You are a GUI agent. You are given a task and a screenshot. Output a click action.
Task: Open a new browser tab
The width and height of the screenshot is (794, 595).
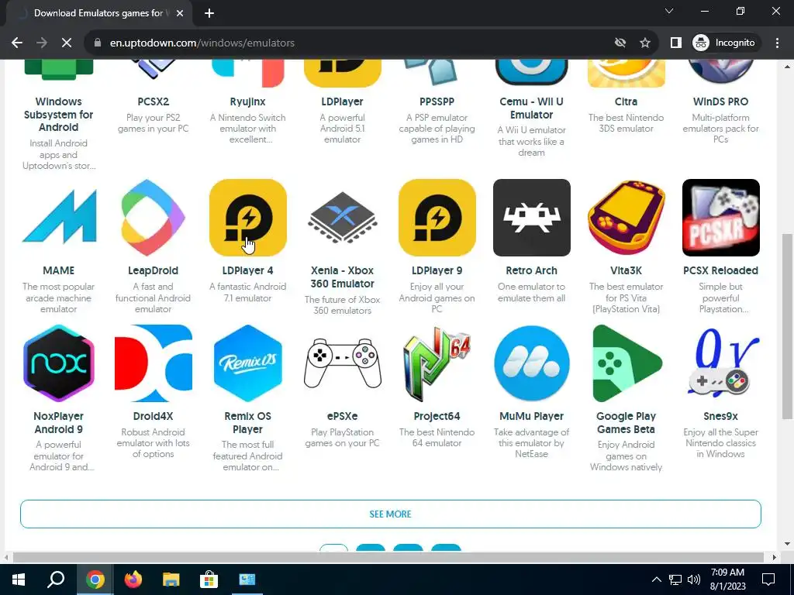coord(209,13)
